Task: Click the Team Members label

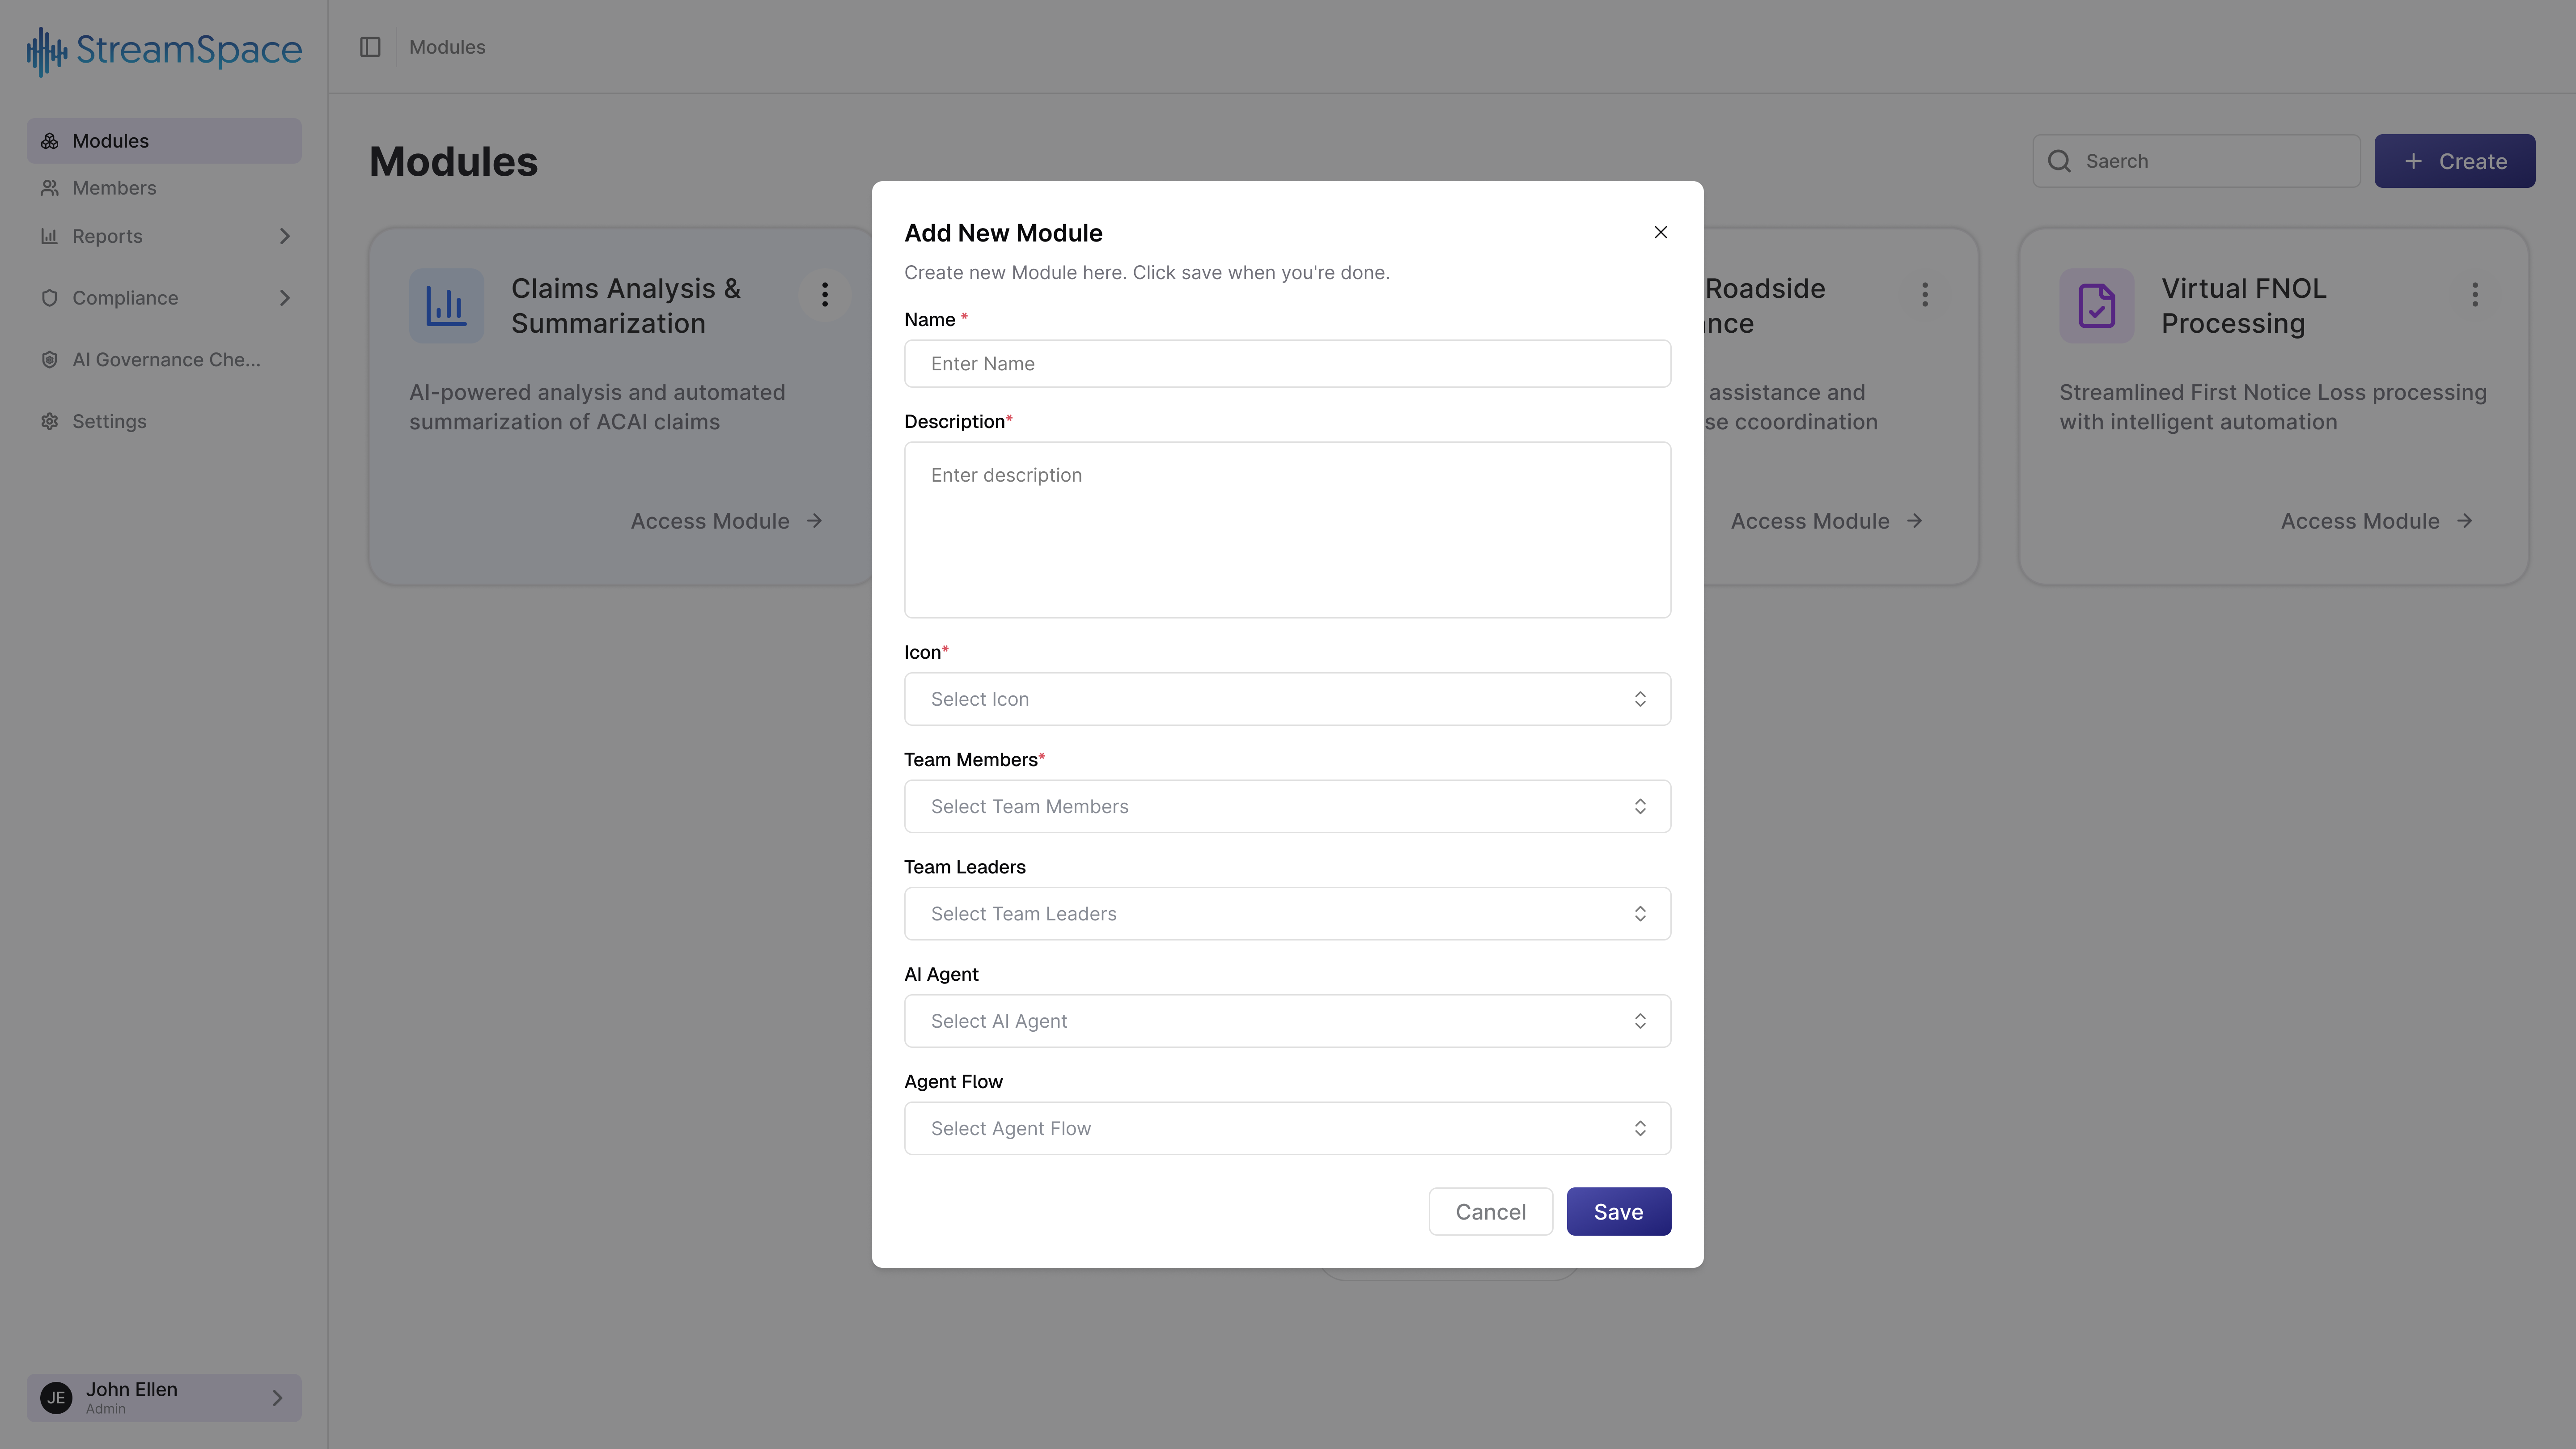Action: tap(971, 760)
